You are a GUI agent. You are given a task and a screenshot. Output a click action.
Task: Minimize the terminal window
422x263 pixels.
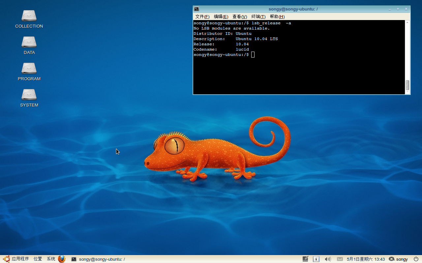pos(390,9)
